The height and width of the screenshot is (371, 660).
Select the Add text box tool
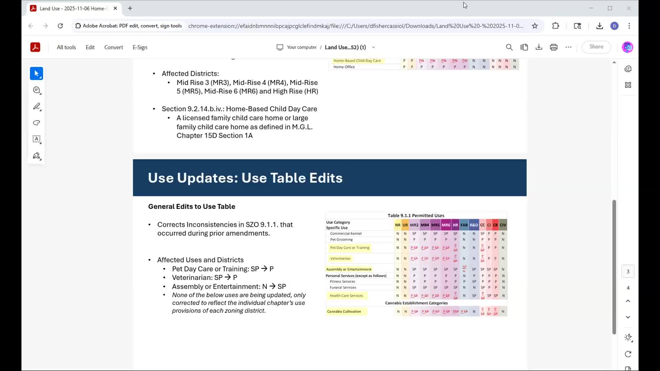click(x=36, y=139)
